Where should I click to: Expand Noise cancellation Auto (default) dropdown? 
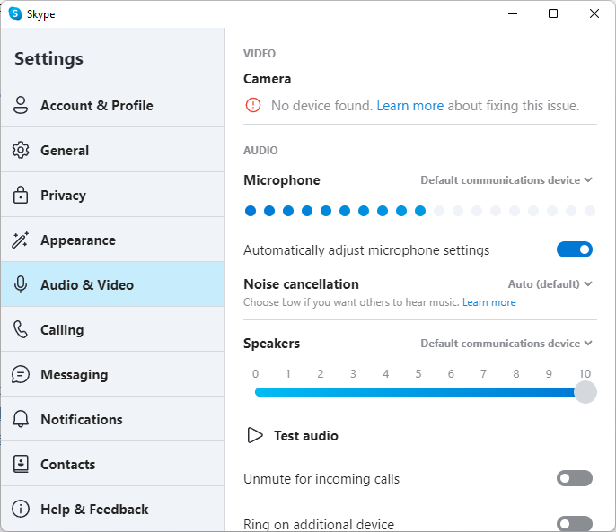550,284
